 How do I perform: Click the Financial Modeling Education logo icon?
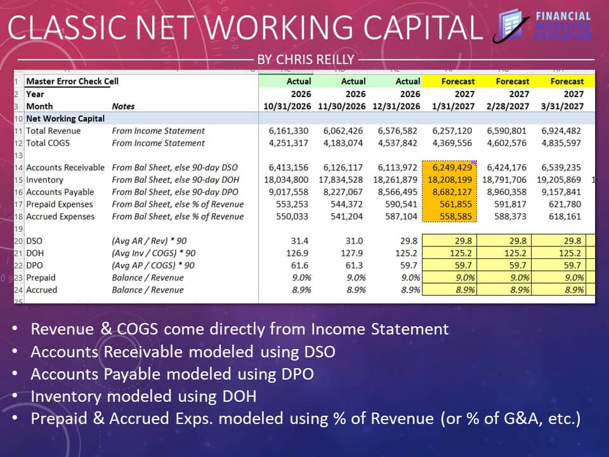click(510, 25)
